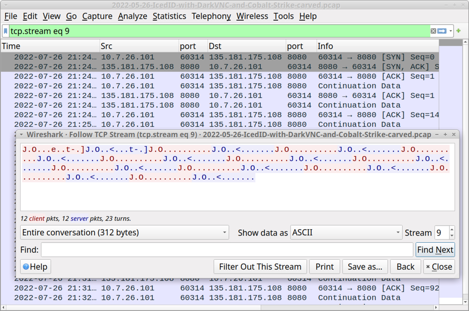Click inside the stream content text area
The image size is (469, 311).
(238, 177)
